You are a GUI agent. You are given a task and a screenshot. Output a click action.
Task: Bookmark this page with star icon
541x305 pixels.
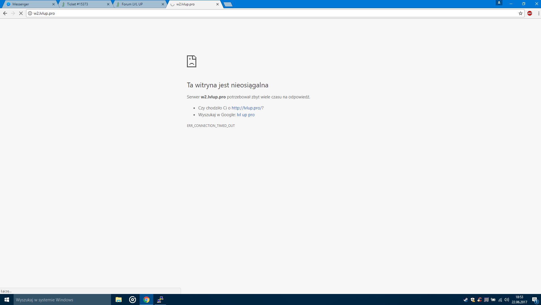[x=520, y=13]
